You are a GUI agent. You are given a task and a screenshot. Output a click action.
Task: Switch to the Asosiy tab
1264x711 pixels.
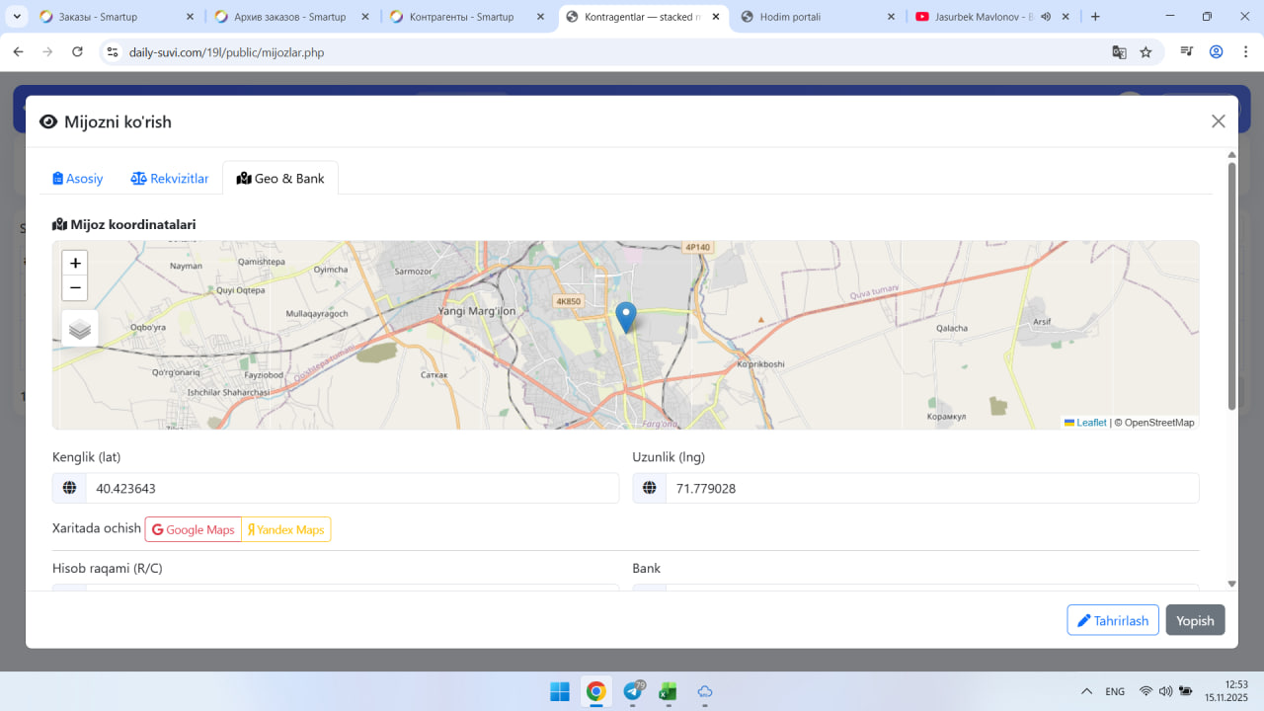[78, 179]
